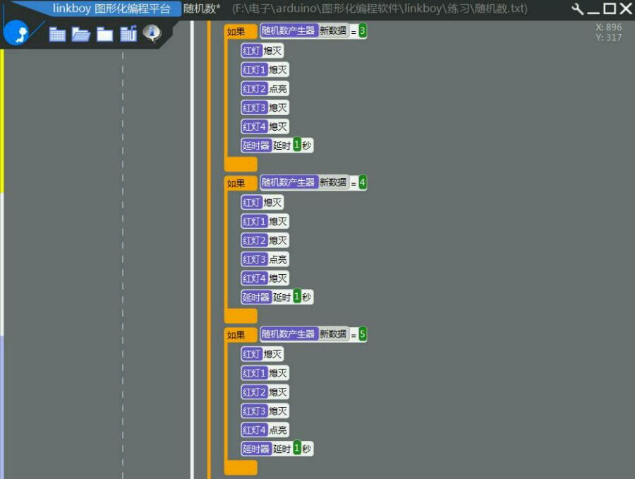
Task: Click the plain folder icon in toolbar
Action: point(105,34)
